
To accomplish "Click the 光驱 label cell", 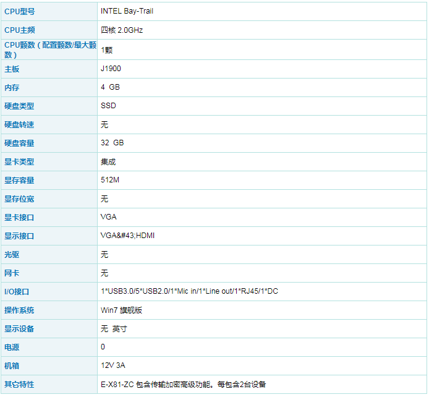I will pos(12,254).
